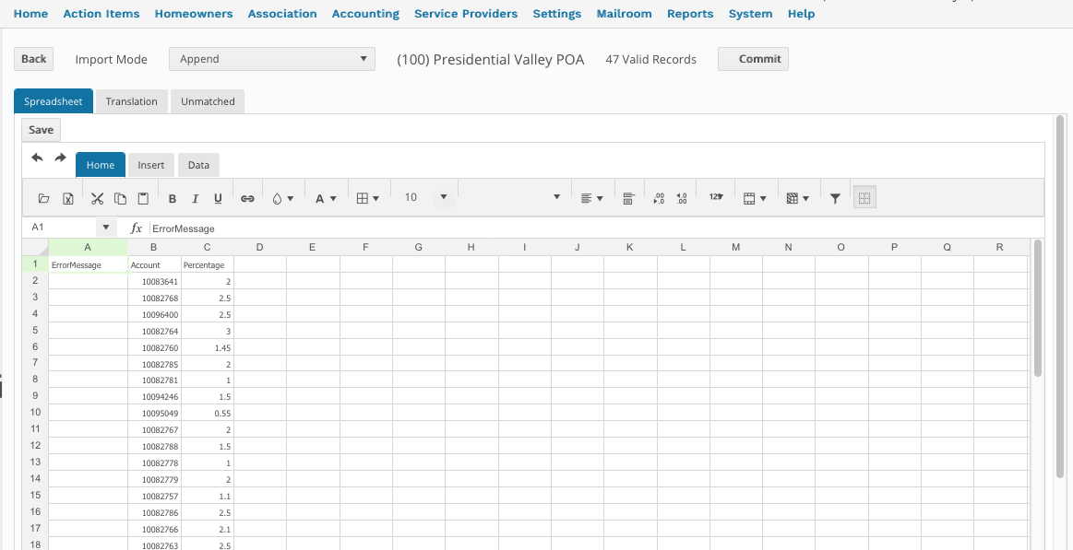
Task: Insert hyperlink icon
Action: pos(247,198)
